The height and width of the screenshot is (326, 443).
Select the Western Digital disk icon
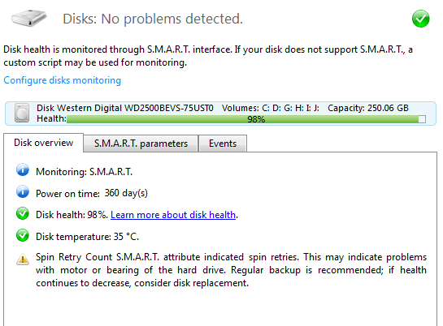point(22,113)
